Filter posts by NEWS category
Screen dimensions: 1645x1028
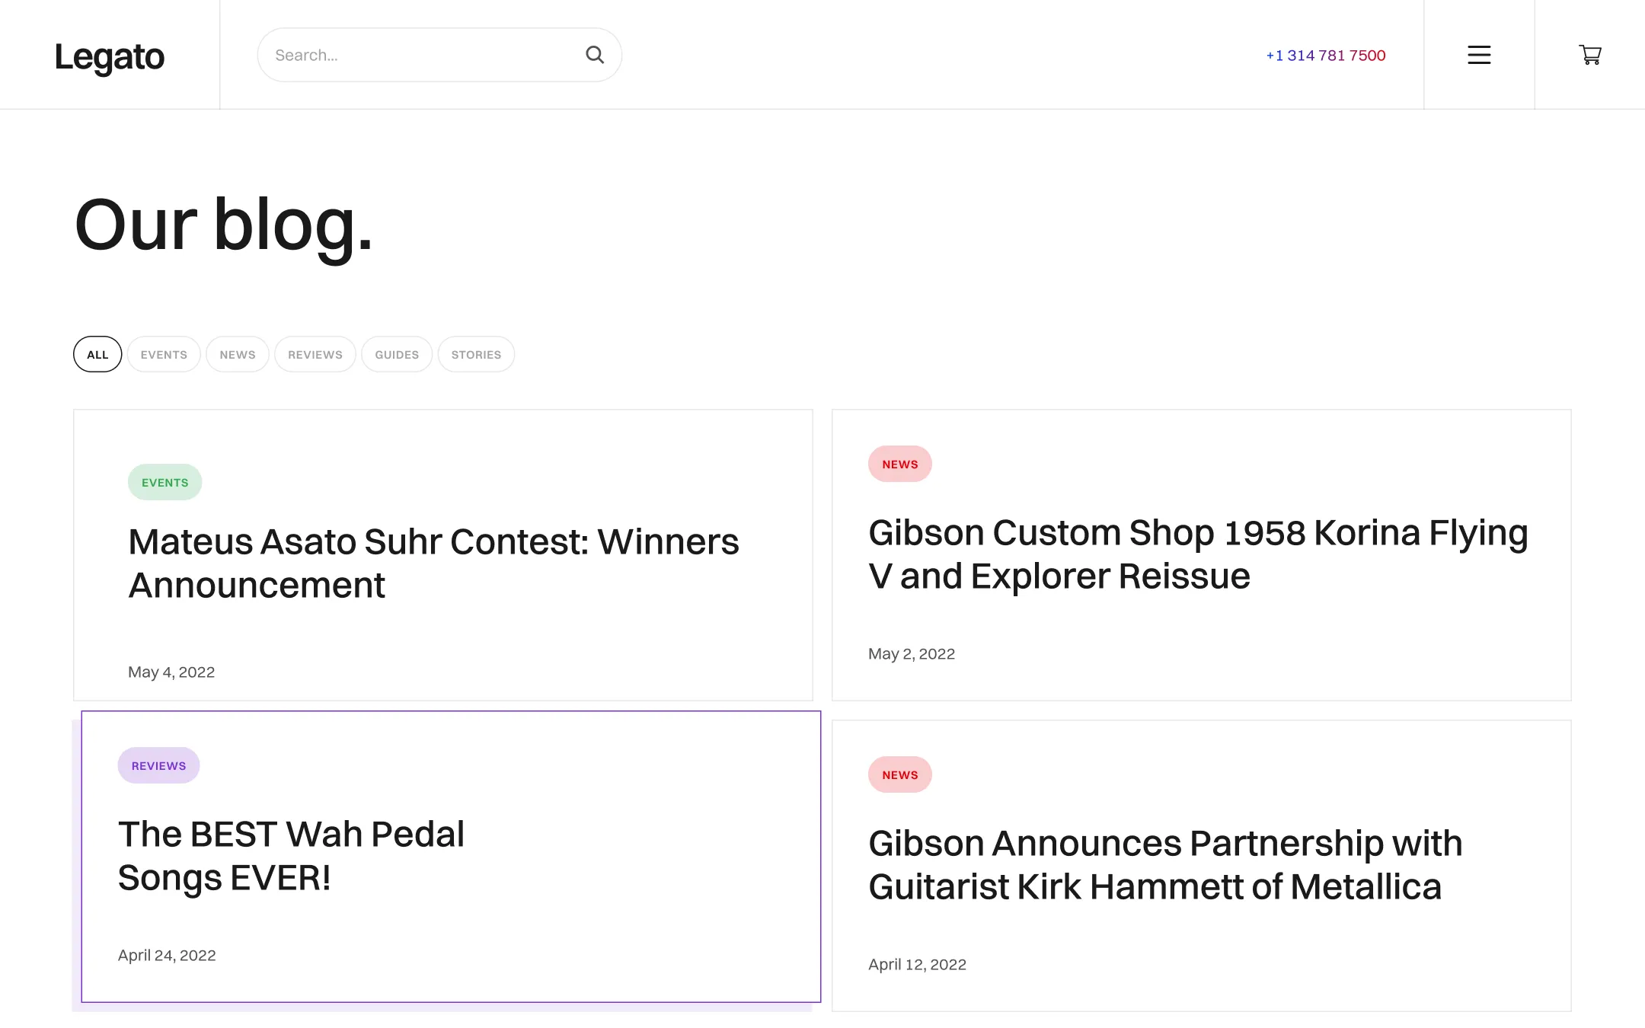(x=238, y=354)
